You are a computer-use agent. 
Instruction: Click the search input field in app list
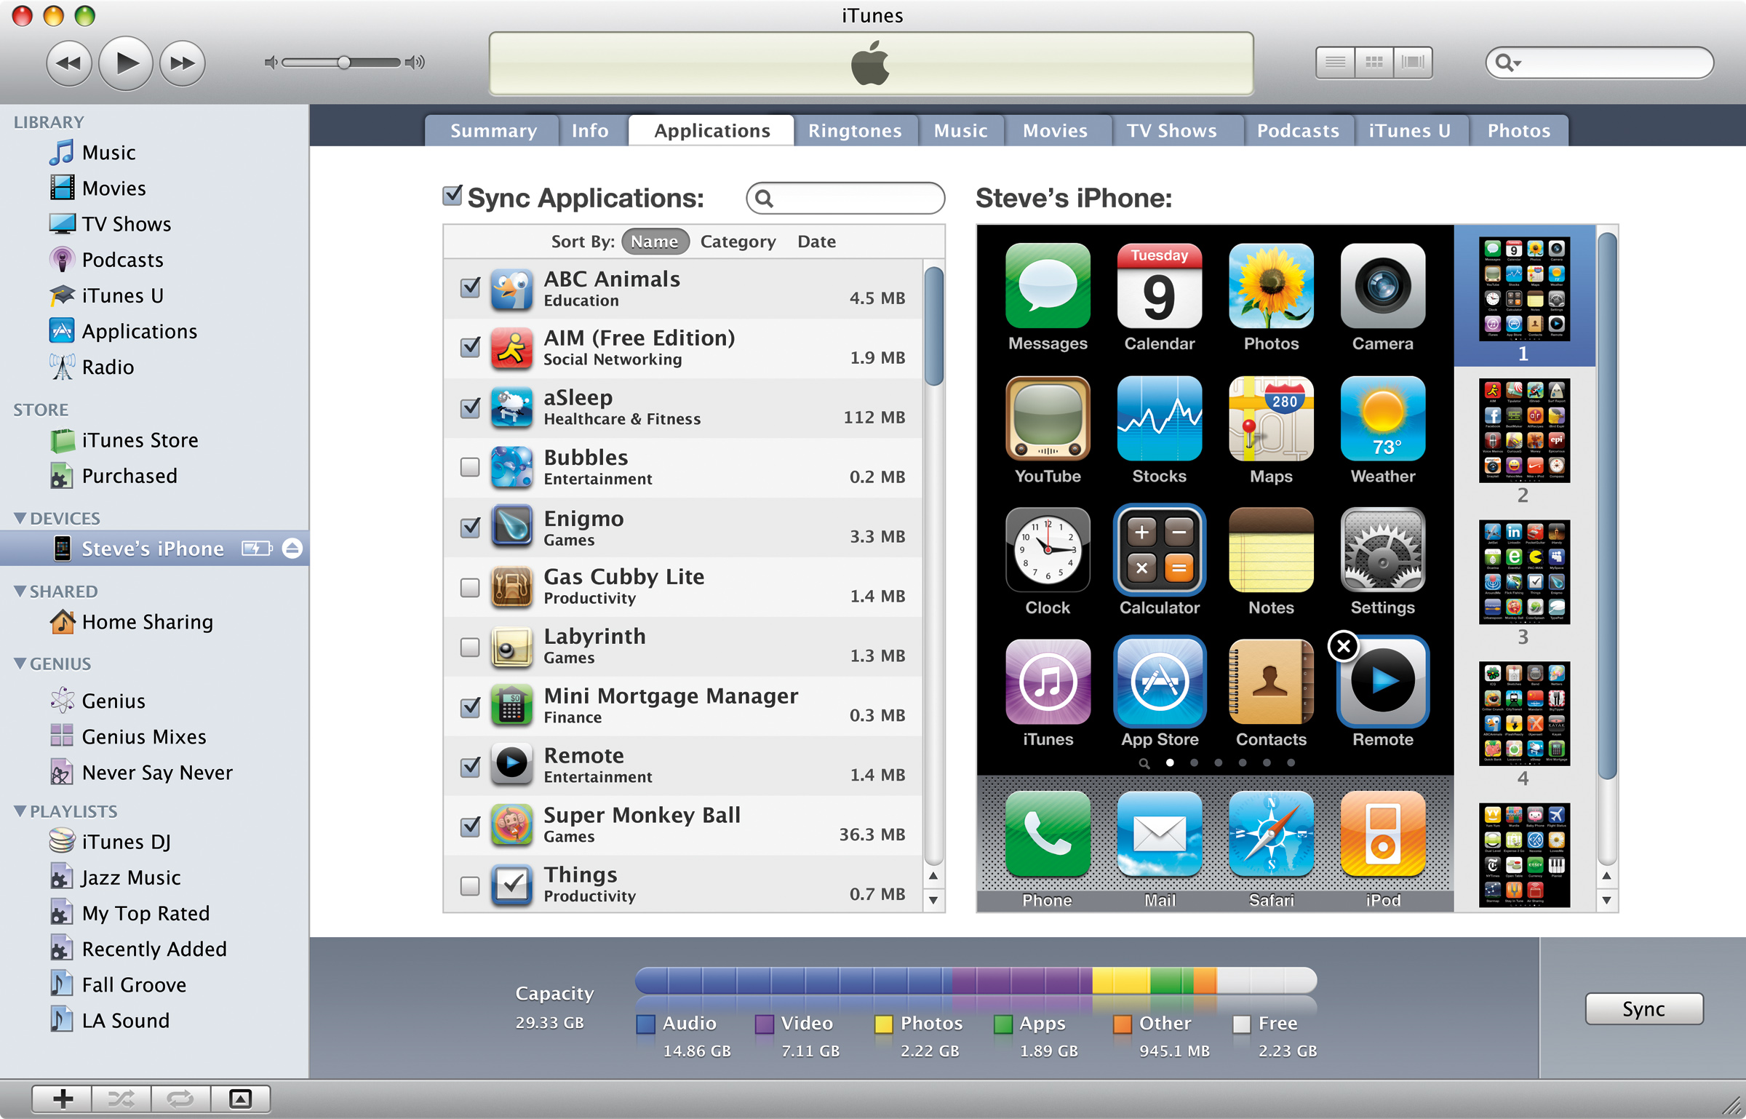click(x=846, y=197)
